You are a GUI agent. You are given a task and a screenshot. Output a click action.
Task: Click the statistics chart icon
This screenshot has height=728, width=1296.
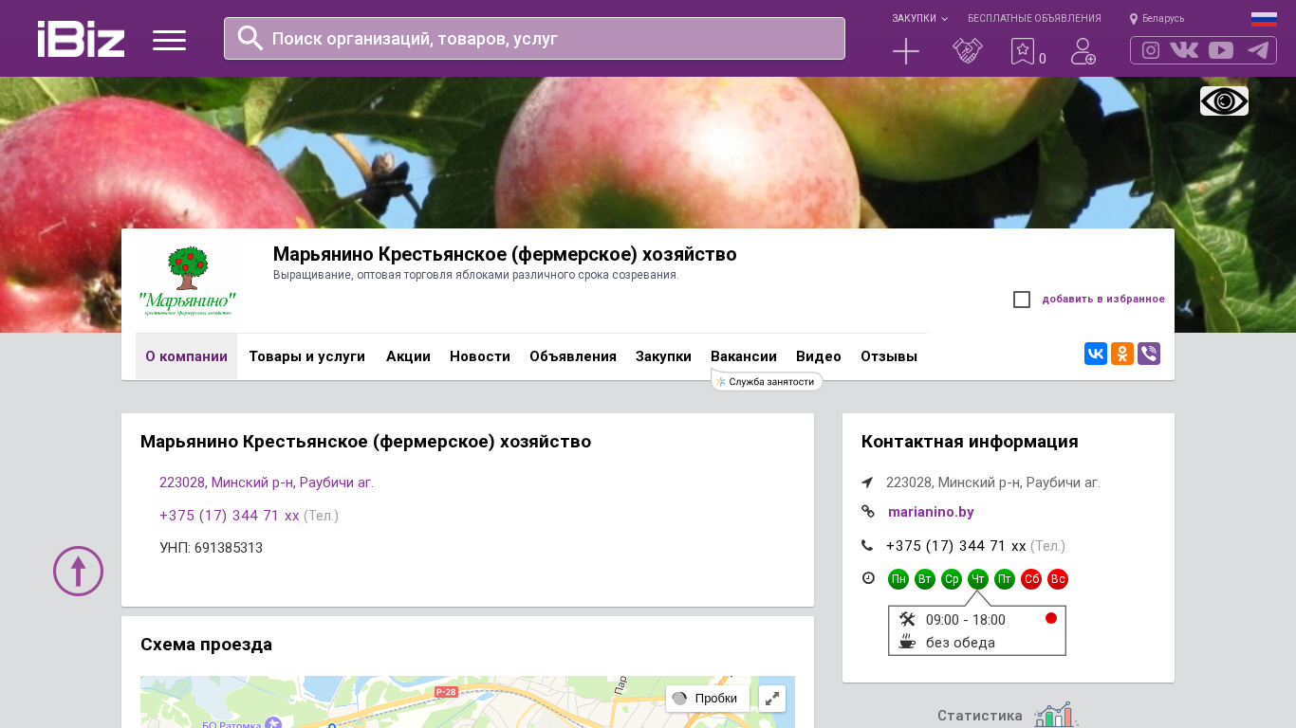pos(1056,715)
